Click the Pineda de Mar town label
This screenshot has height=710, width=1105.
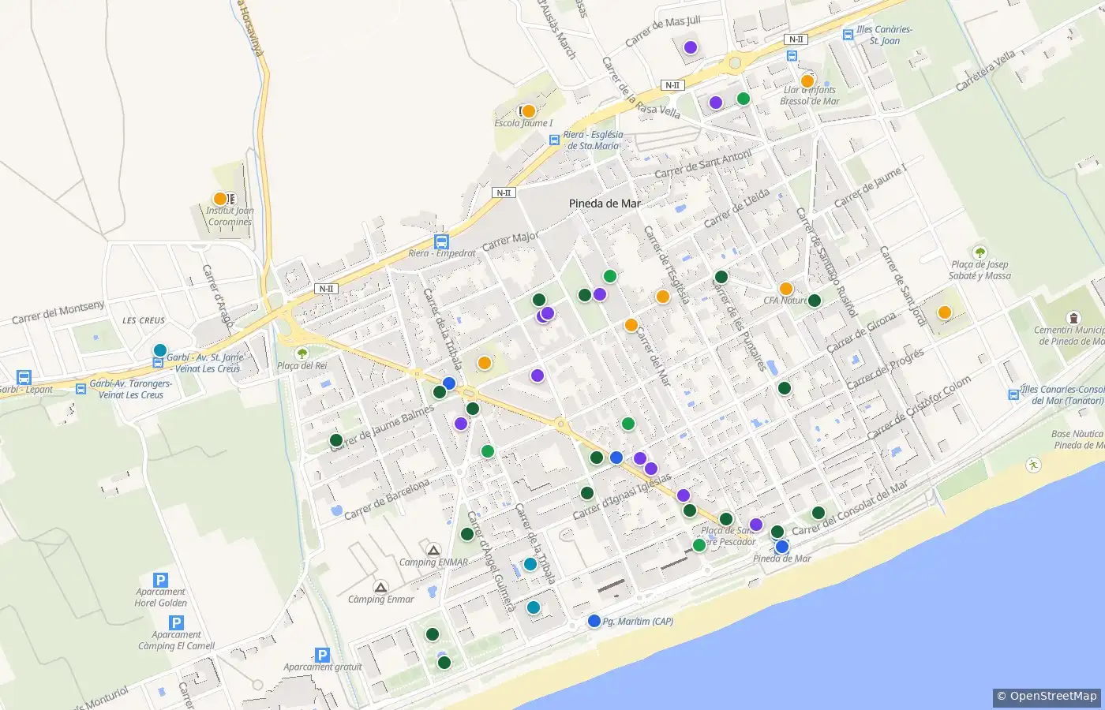(x=605, y=204)
